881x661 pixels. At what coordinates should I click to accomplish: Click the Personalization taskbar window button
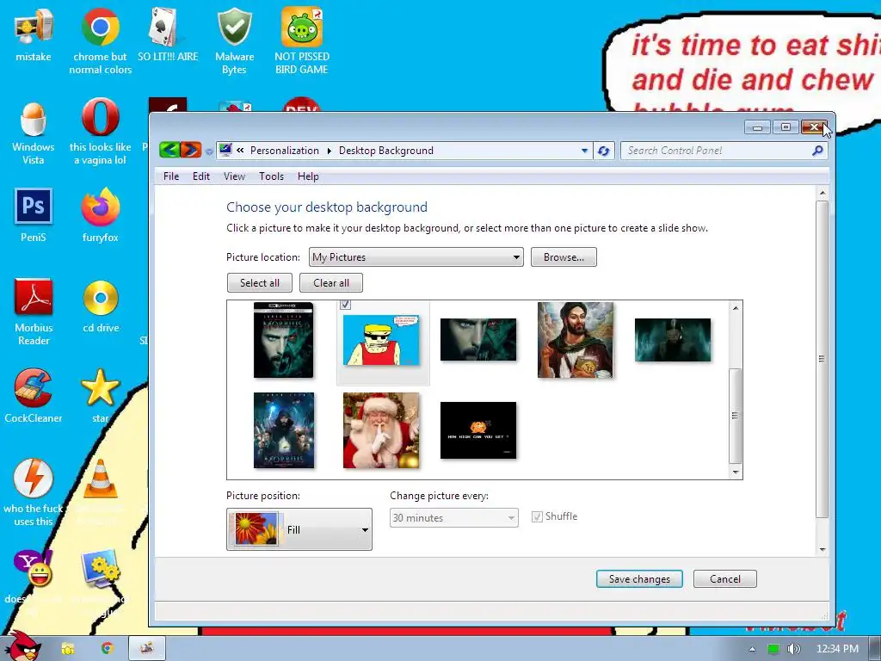(x=147, y=648)
